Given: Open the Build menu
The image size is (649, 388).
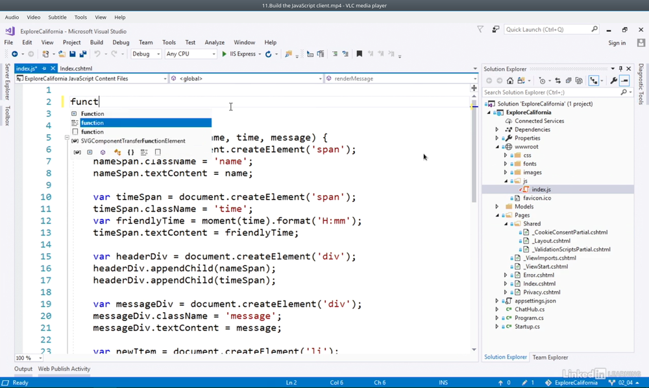Looking at the screenshot, I should coord(97,43).
